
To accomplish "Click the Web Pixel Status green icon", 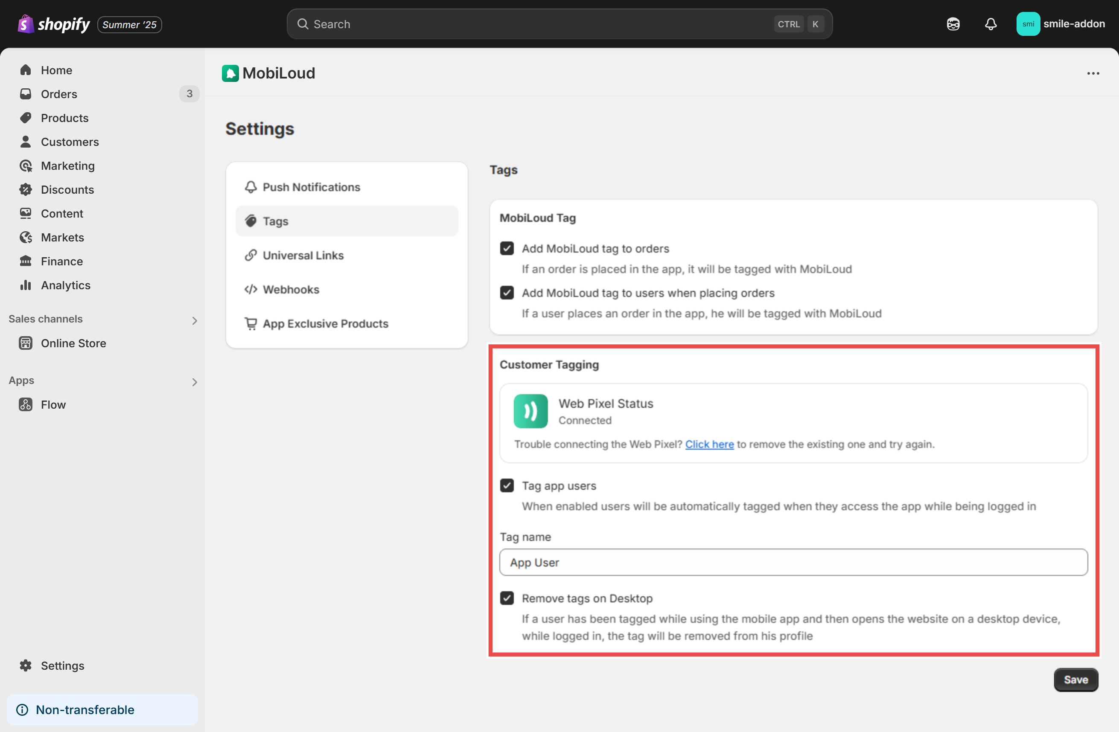I will click(530, 411).
